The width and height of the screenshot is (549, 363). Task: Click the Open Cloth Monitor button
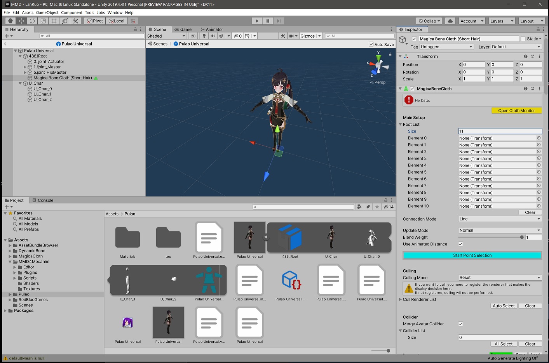[516, 111]
